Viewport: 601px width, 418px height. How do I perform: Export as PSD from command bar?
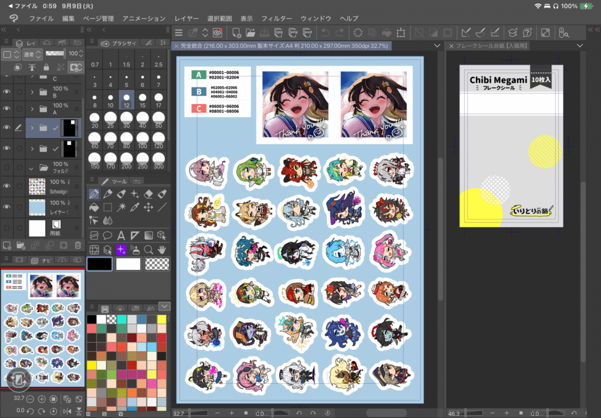pos(308,33)
